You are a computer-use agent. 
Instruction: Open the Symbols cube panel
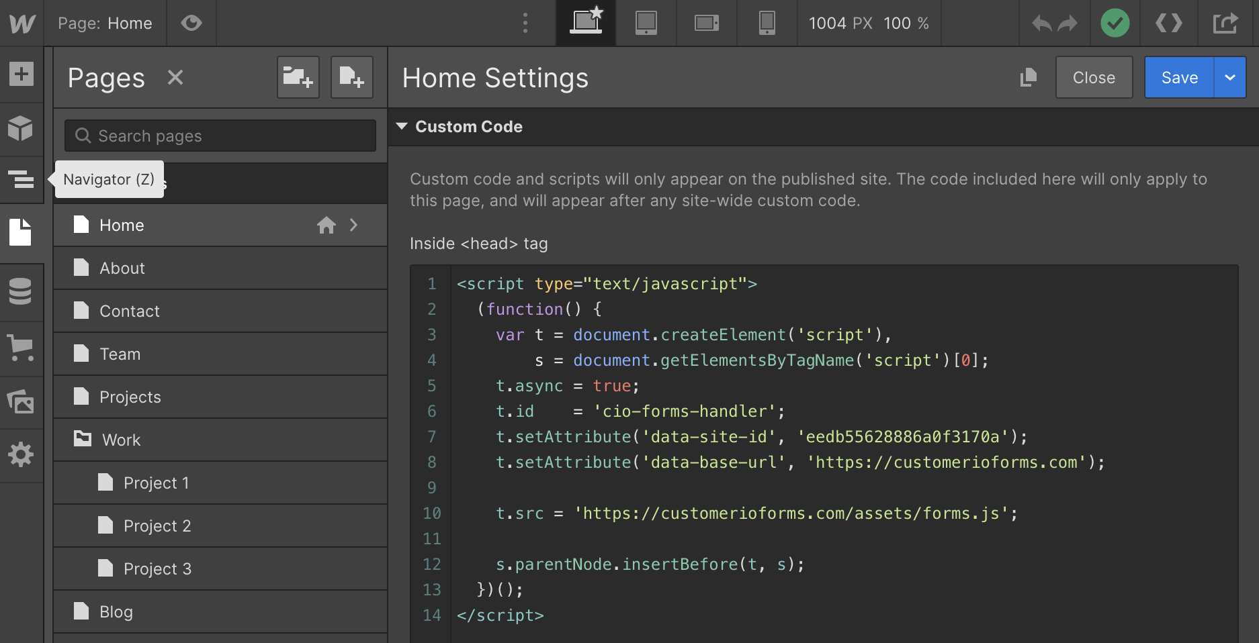[21, 128]
